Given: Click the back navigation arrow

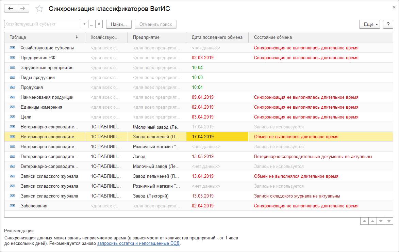Looking at the screenshot, I should point(11,9).
